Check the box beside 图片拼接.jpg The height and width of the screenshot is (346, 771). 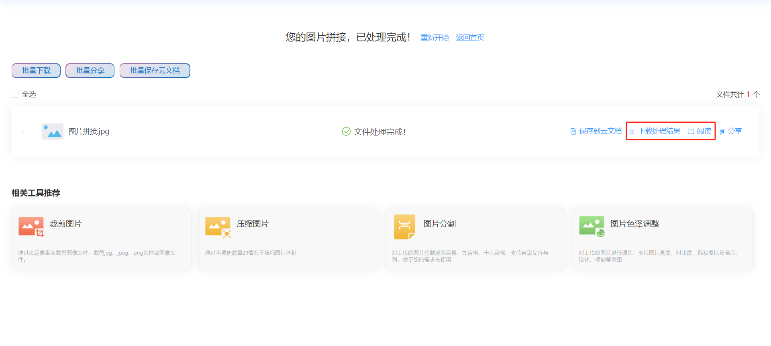pyautogui.click(x=25, y=132)
